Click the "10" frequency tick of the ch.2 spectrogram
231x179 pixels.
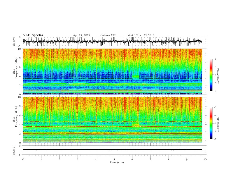20,97
